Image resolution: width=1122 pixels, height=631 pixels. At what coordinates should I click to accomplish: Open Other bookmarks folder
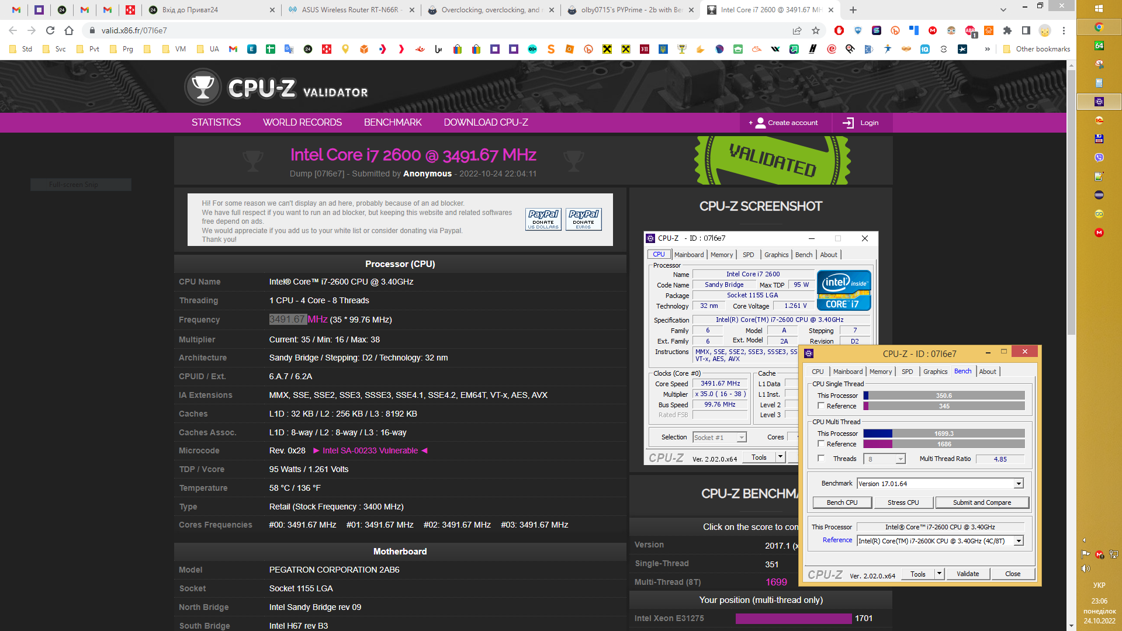pyautogui.click(x=1037, y=49)
